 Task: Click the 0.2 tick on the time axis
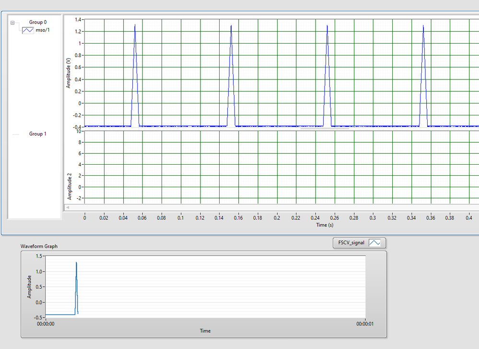277,217
